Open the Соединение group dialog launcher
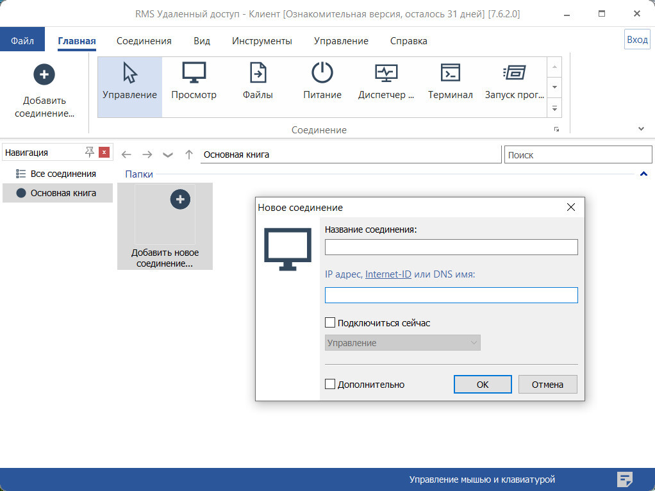This screenshot has width=655, height=491. coord(556,129)
